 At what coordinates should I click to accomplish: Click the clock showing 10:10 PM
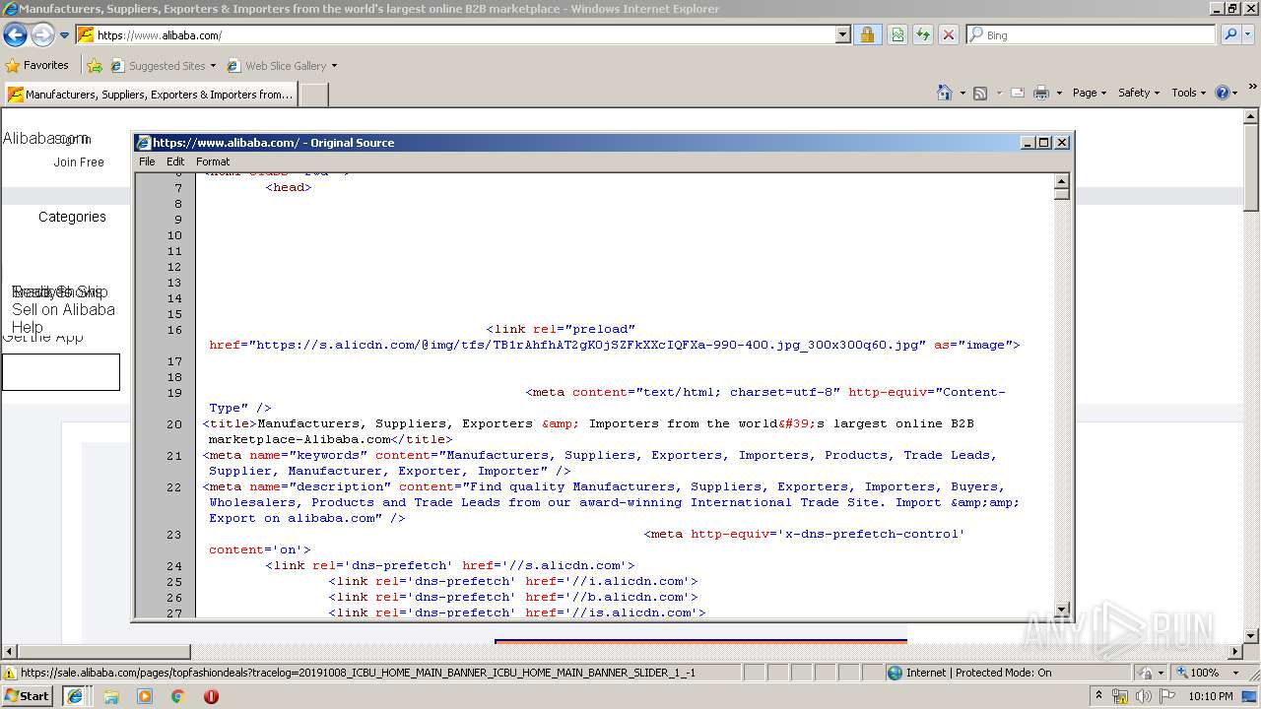(1210, 696)
